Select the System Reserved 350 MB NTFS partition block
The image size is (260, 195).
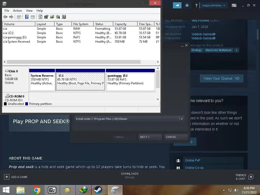(x=42, y=80)
